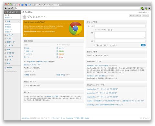Screen dimensions: 155x126
Task: Open the Vicuna theme menu in the sidebar
Action: click(9, 67)
